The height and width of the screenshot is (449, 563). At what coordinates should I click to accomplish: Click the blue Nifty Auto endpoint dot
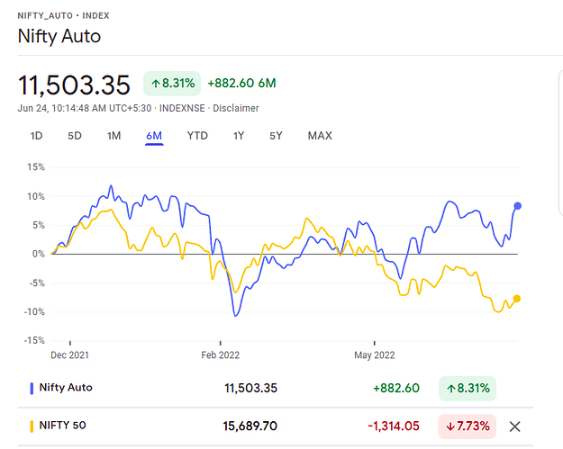517,206
